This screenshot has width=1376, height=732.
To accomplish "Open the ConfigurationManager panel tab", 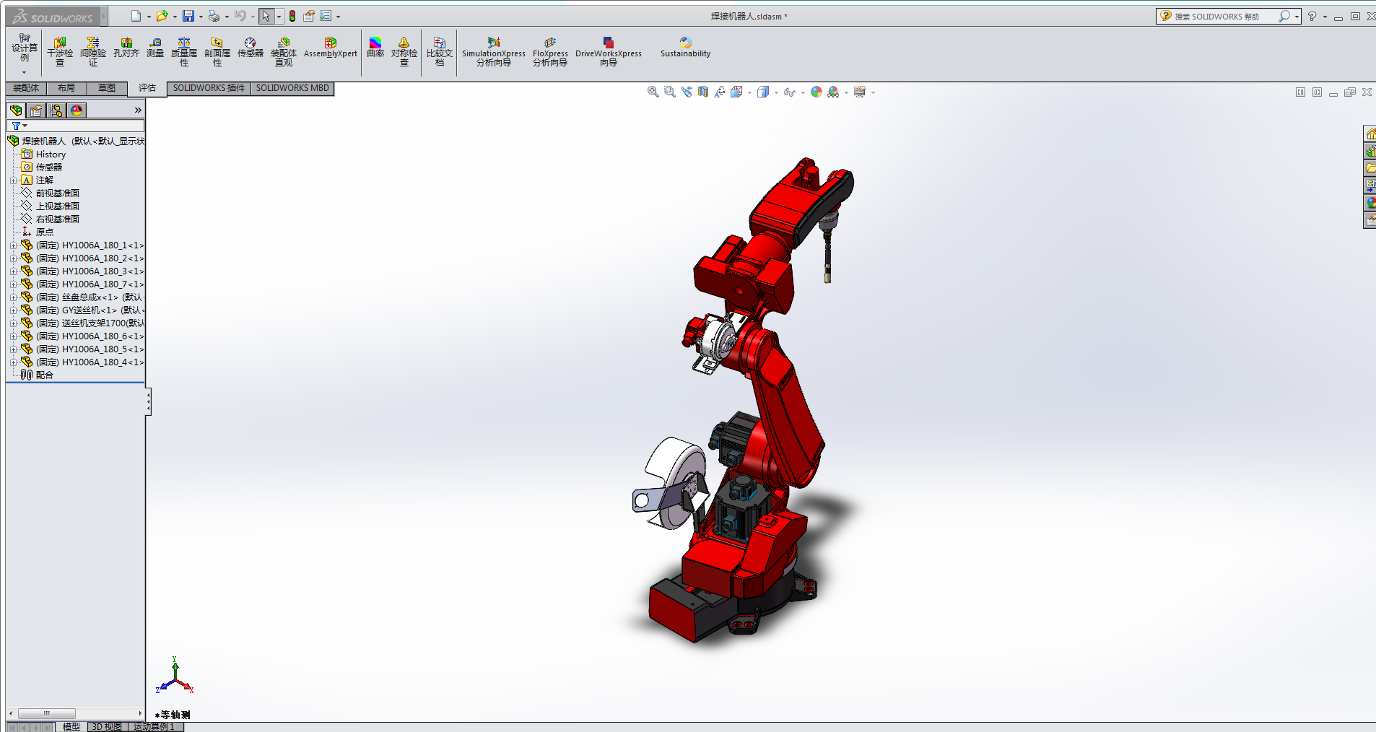I will coord(56,110).
